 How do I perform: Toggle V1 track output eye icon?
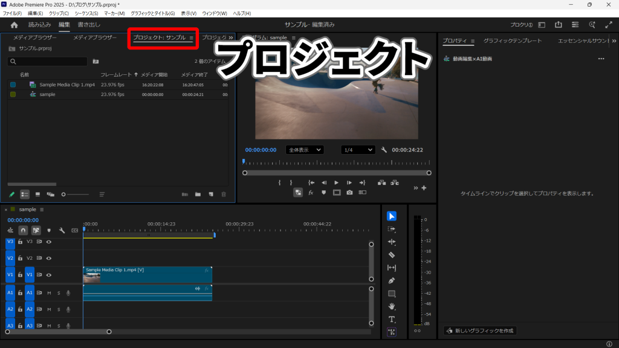[x=49, y=274]
